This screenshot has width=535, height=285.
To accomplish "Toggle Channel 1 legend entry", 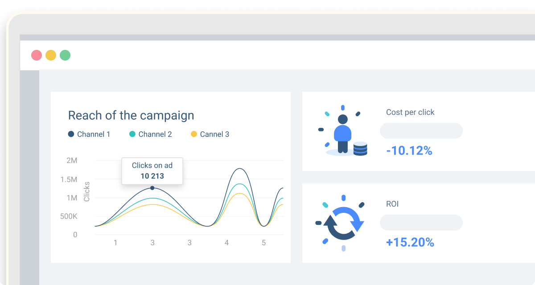I will pyautogui.click(x=89, y=134).
